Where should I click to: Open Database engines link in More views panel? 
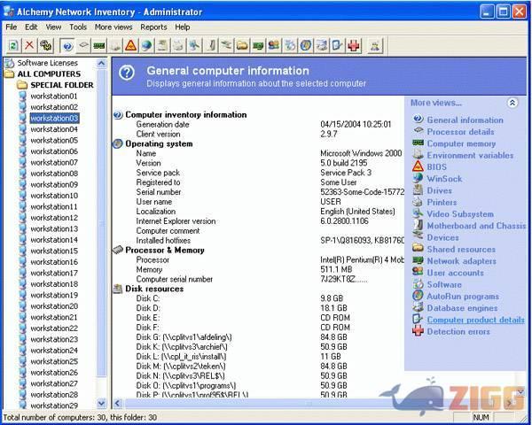click(x=462, y=308)
